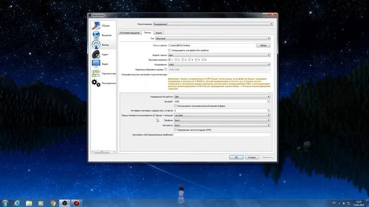369x207 pixels.
Task: Click the taskbar clock
Action: [359, 203]
